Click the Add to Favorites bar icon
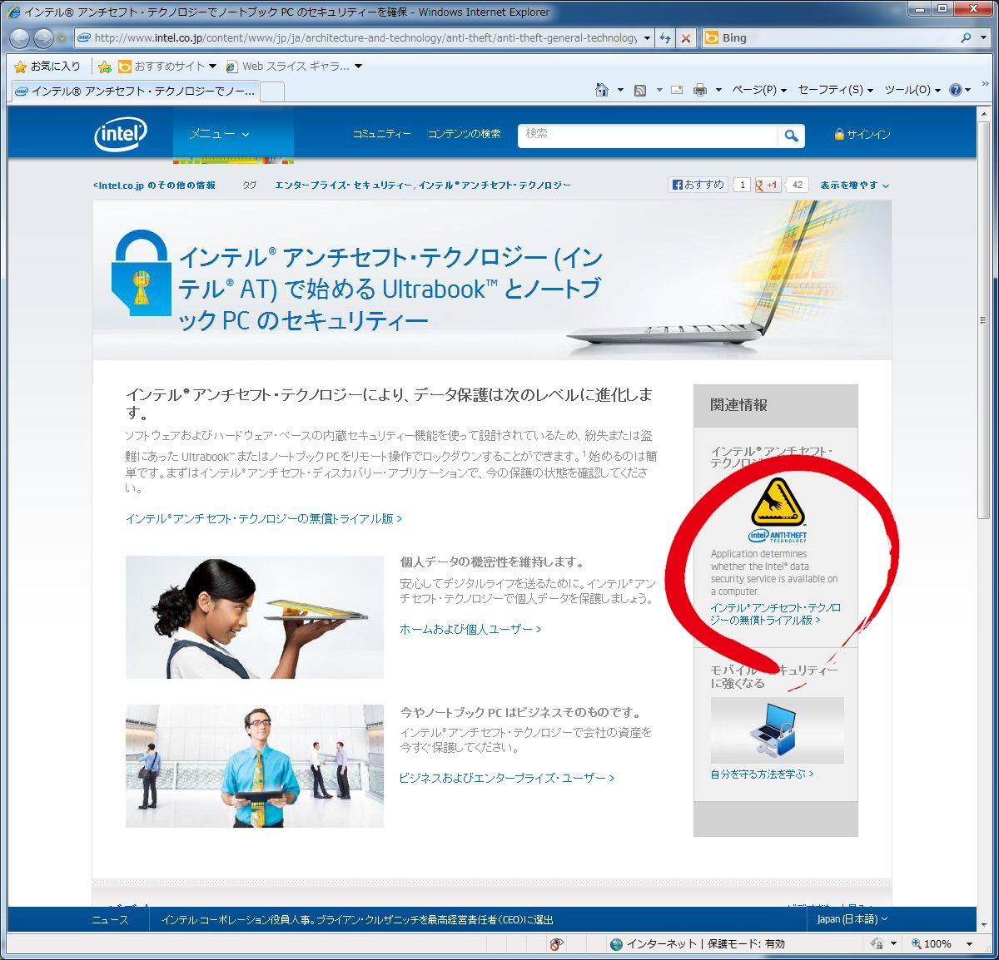The height and width of the screenshot is (960, 999). [105, 67]
